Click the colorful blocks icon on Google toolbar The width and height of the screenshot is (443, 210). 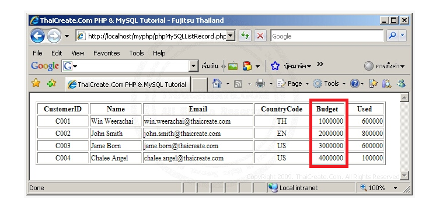tap(247, 66)
